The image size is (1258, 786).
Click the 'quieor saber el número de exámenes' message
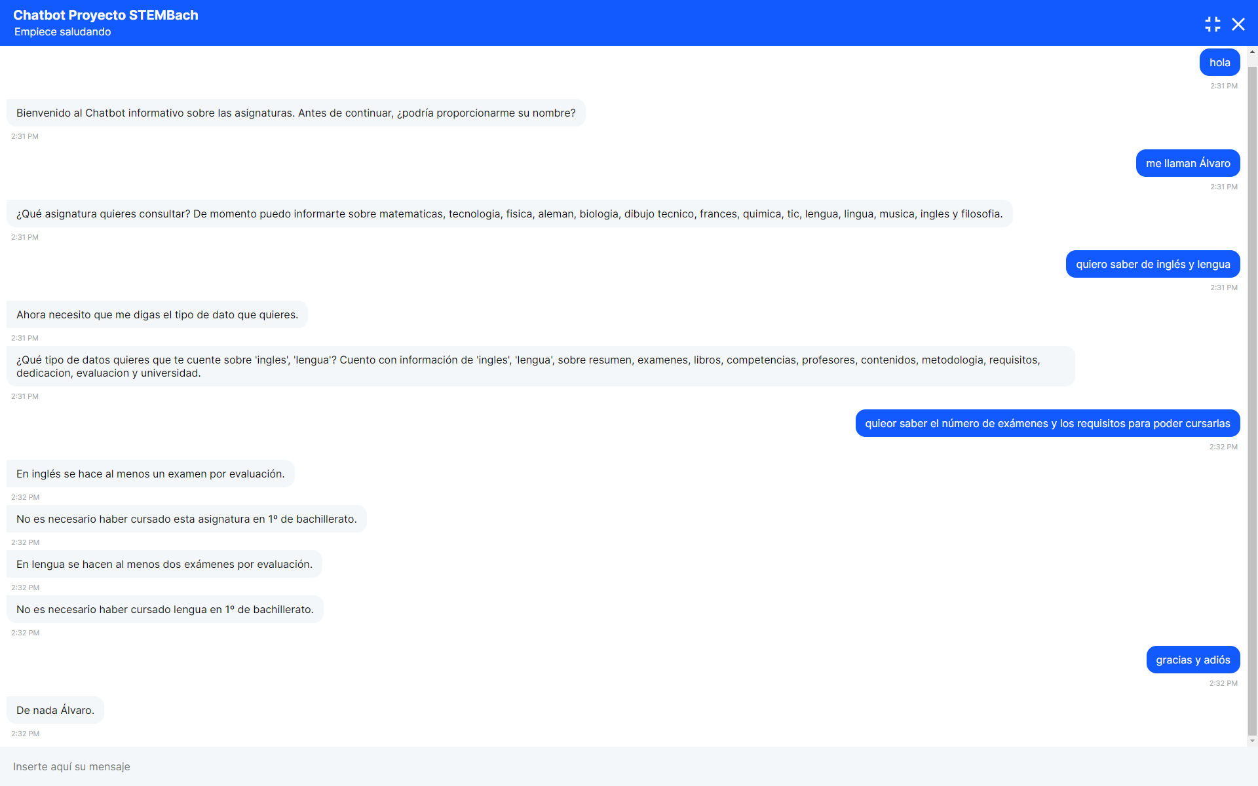pyautogui.click(x=1047, y=423)
